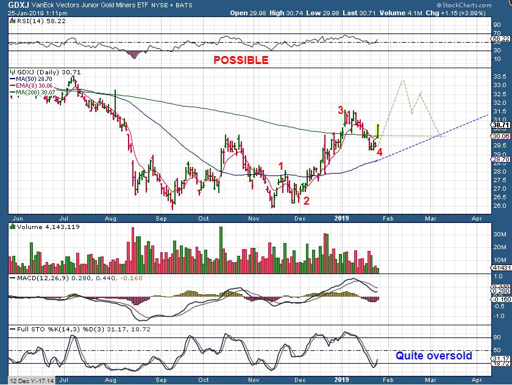Click the Volume 4.1M value in header
The image size is (512, 385).
(x=400, y=13)
